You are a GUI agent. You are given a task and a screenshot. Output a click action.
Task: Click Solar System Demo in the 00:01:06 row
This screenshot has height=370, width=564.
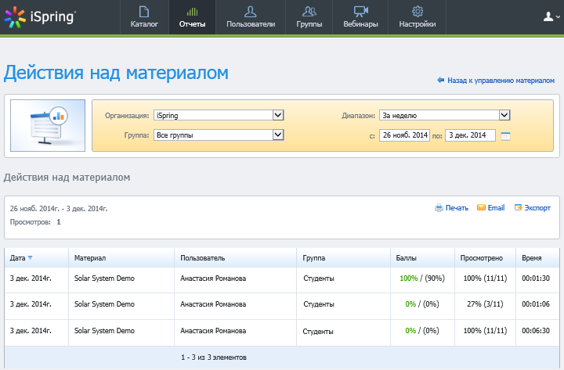click(104, 304)
